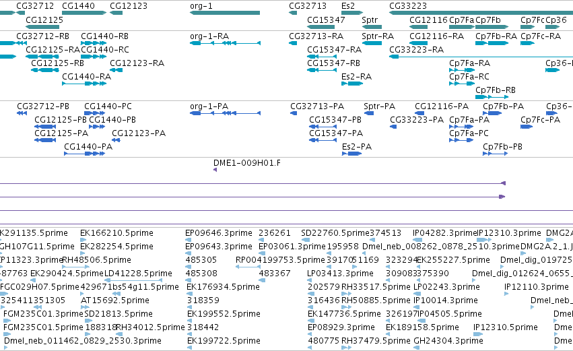Select the CG32712-PB protein label

tap(43, 106)
